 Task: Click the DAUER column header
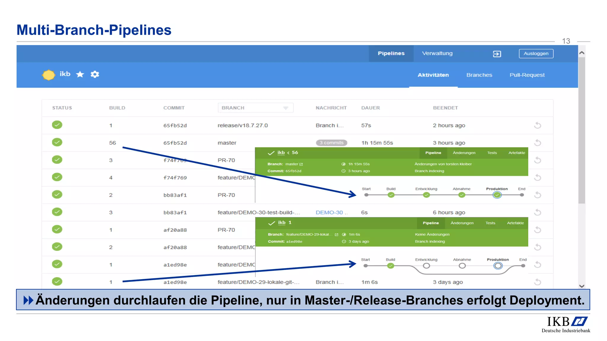[x=370, y=108]
